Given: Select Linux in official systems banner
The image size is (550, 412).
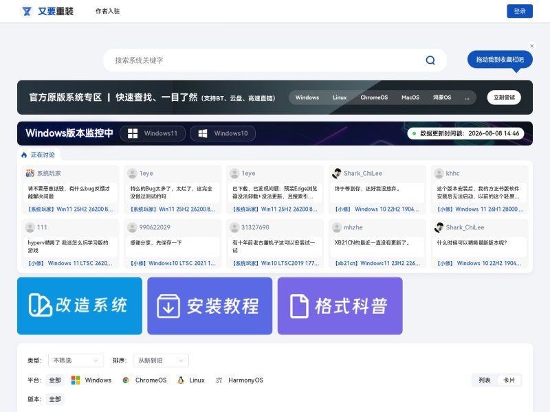Looking at the screenshot, I should [340, 98].
